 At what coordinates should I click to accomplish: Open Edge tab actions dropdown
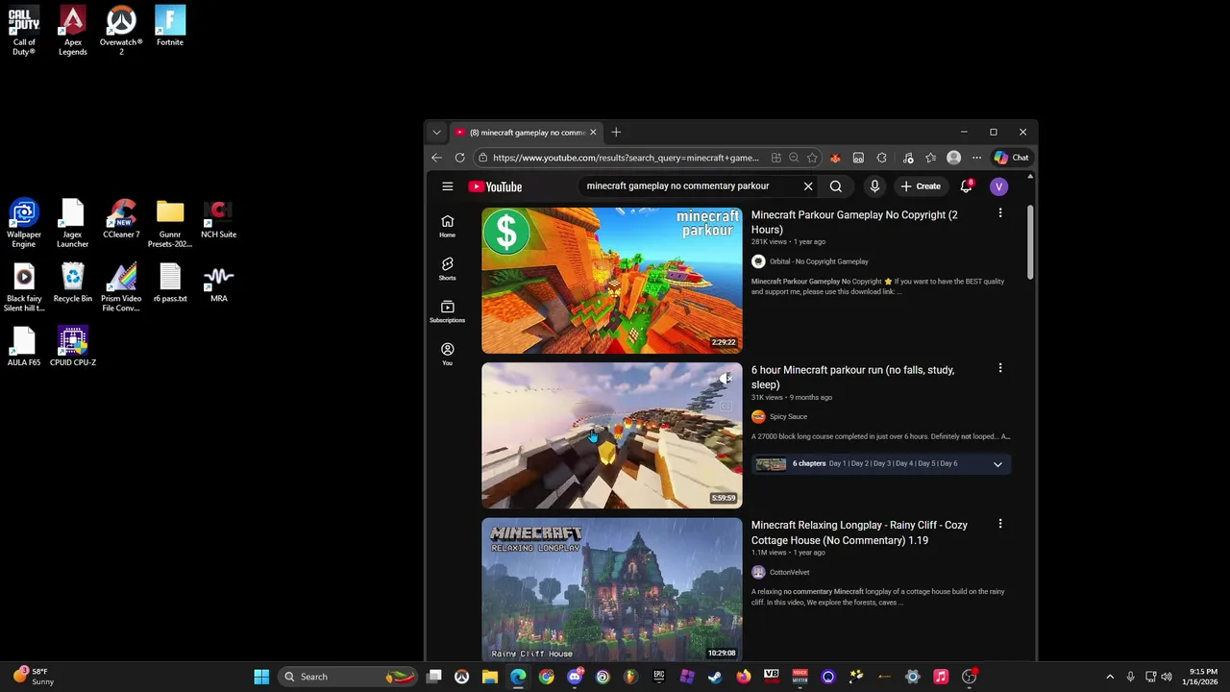tap(436, 132)
